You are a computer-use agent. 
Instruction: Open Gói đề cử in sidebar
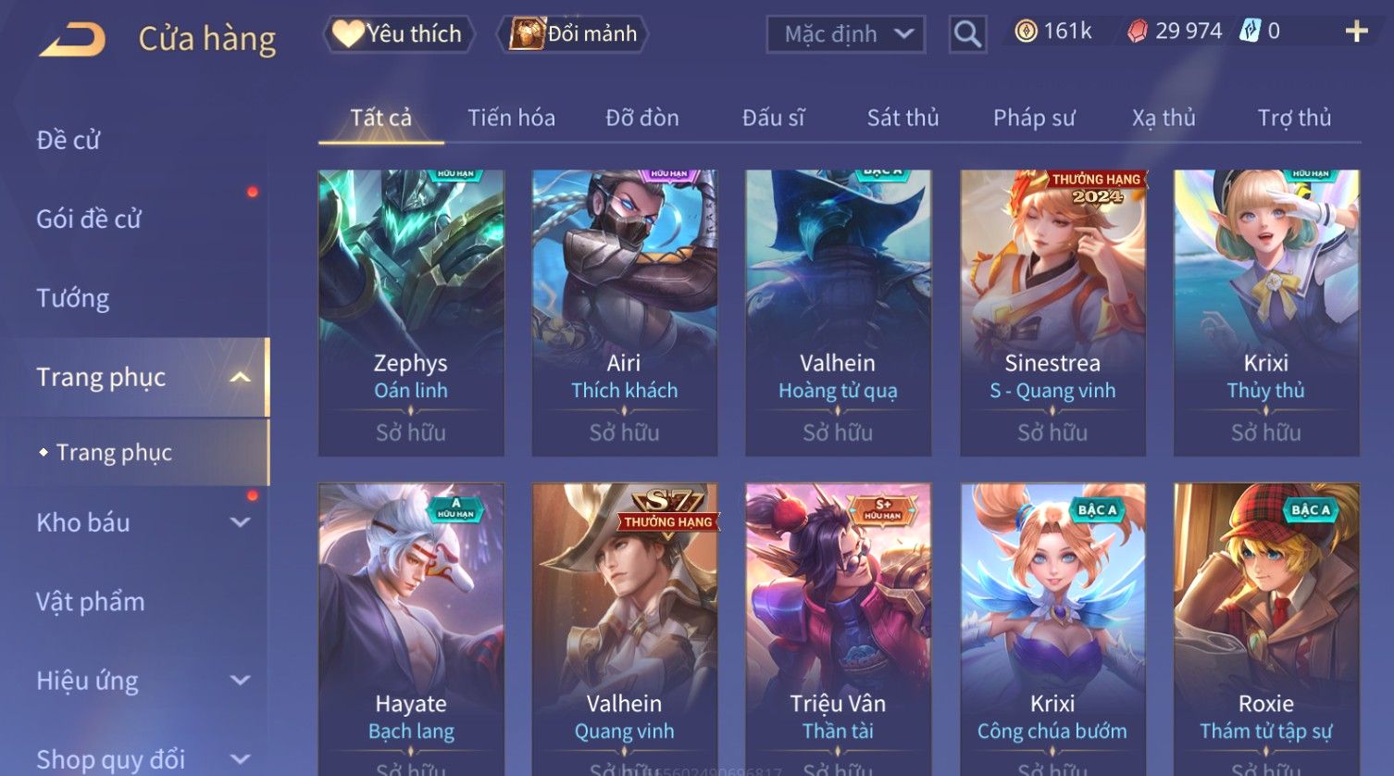click(89, 219)
